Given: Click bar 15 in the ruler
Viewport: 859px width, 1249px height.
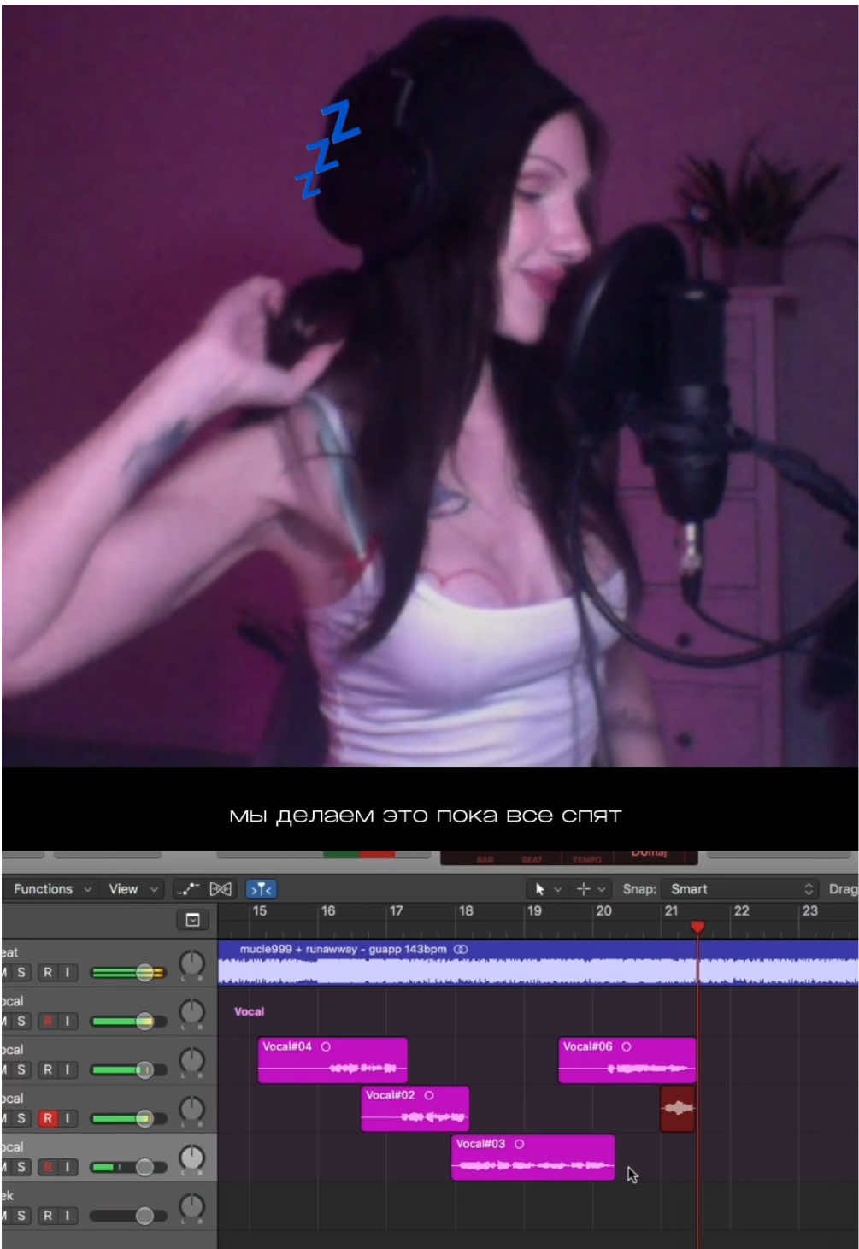Looking at the screenshot, I should pos(259,911).
